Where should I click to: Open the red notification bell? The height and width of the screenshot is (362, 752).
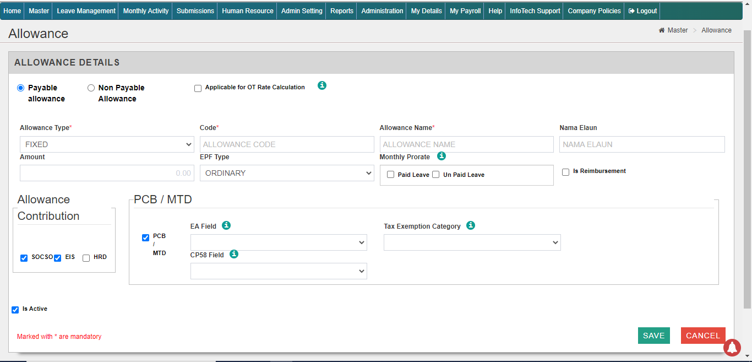(732, 347)
